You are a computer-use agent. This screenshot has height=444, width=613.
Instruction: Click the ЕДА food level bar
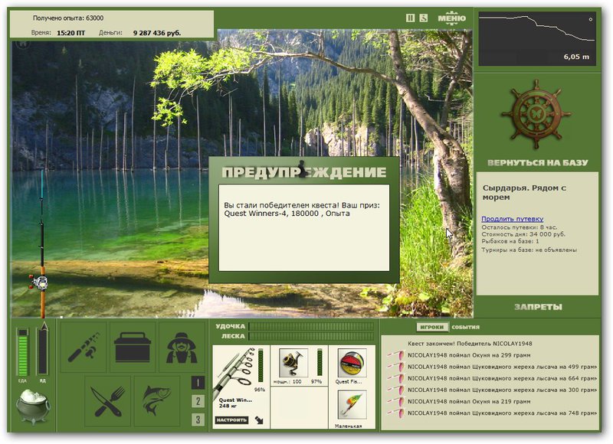(x=23, y=352)
